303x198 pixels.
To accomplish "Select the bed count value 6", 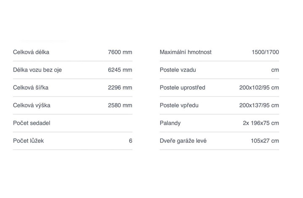I will [130, 141].
